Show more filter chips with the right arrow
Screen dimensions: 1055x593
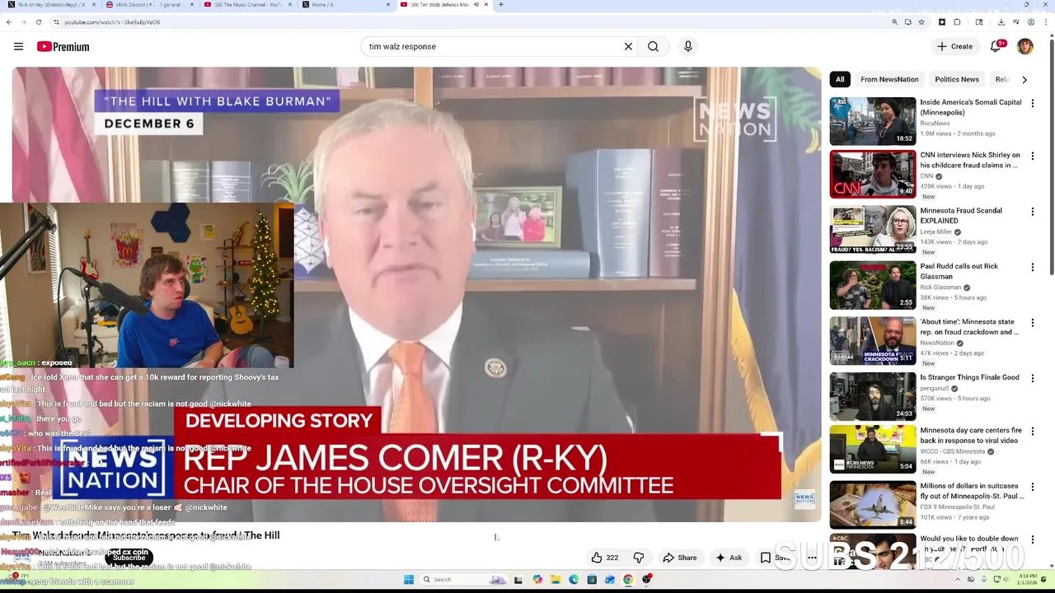1025,80
